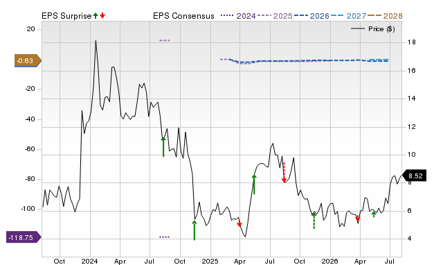Click the 18 price axis label
This screenshot has width=443, height=265.
(411, 42)
